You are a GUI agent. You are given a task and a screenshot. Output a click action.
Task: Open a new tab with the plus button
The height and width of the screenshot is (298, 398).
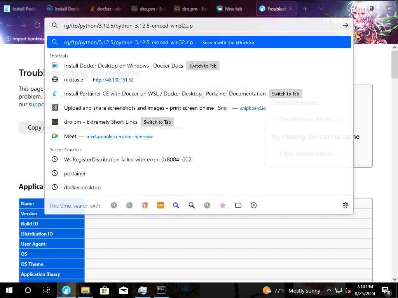pos(305,9)
